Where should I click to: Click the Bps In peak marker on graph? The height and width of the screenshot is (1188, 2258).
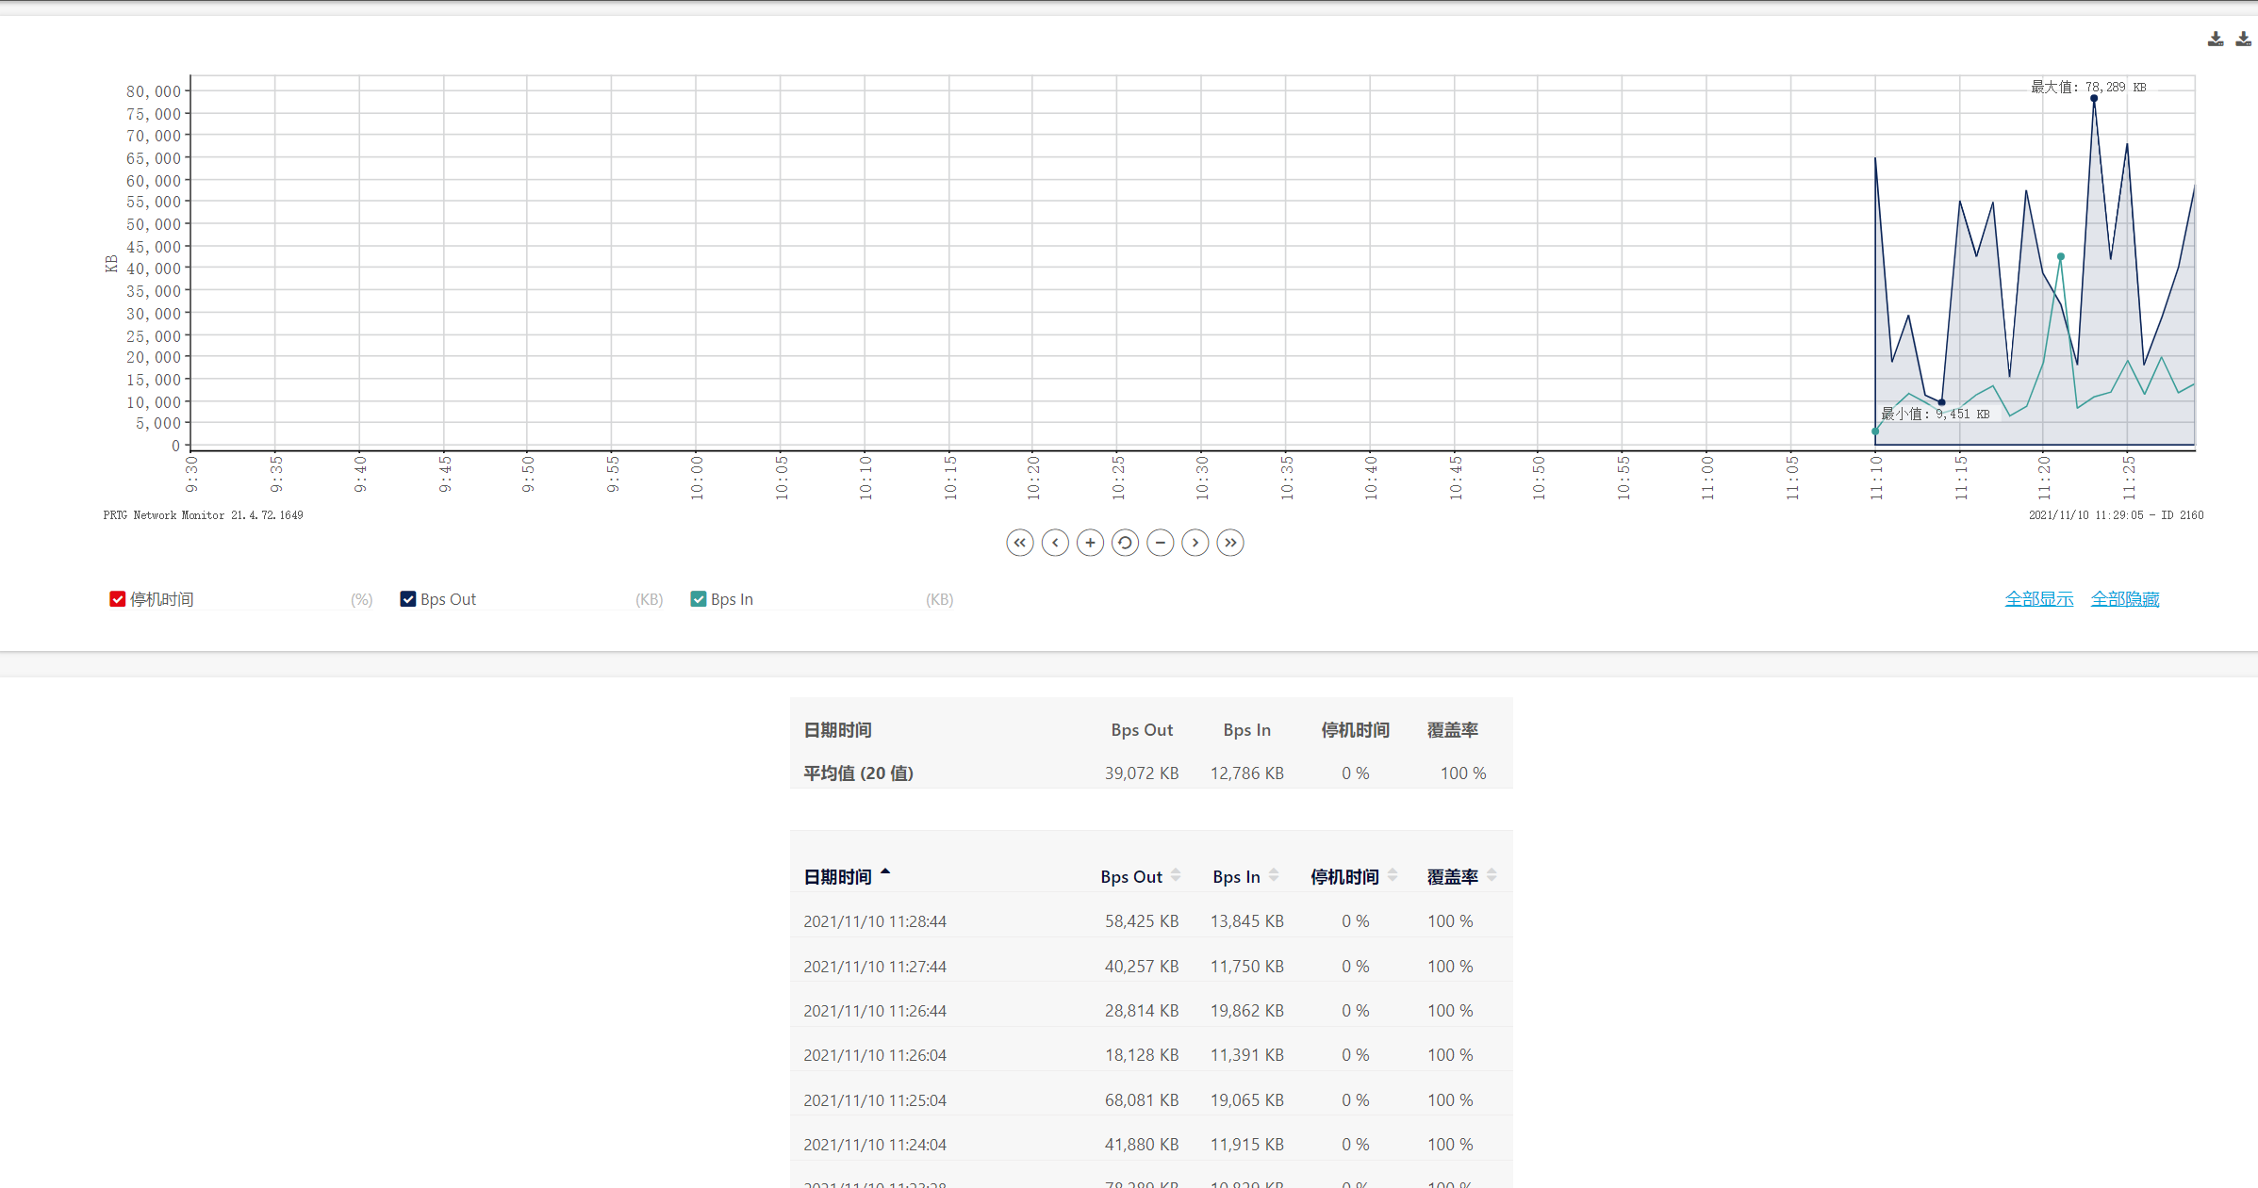pos(2061,256)
